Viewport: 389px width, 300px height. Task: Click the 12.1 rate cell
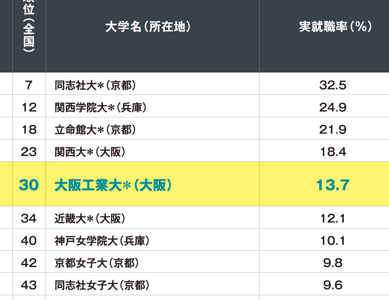333,218
